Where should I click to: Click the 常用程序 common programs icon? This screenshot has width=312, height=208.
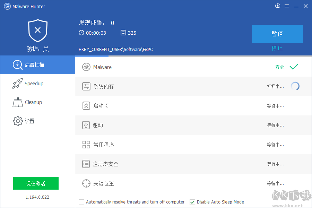coord(86,145)
